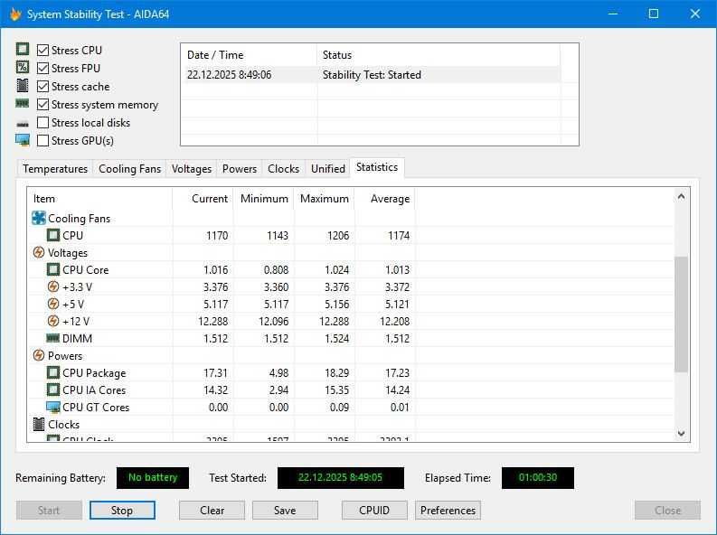The image size is (717, 535).
Task: Stop the stability test
Action: (122, 510)
